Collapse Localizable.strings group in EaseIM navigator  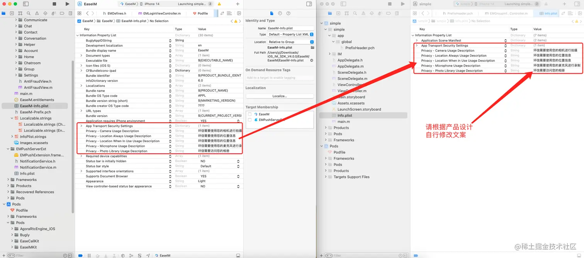tap(12, 118)
